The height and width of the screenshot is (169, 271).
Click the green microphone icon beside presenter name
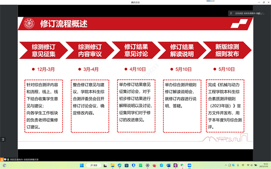(x=8, y=160)
